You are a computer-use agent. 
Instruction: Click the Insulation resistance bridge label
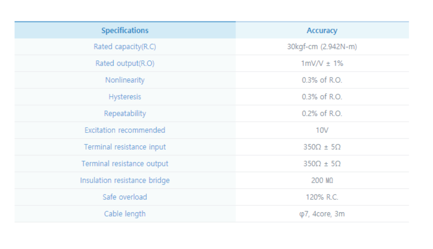tap(125, 181)
